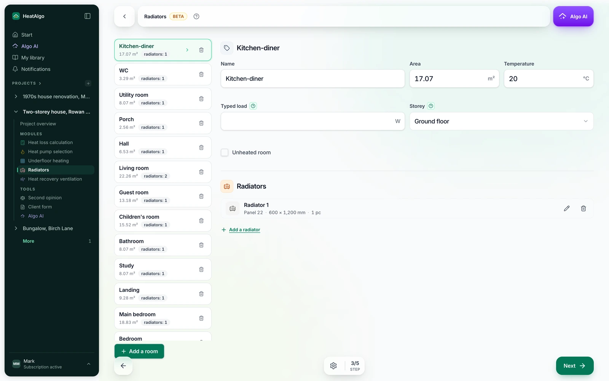
Task: Open the Radiators help question icon
Action: [x=196, y=16]
